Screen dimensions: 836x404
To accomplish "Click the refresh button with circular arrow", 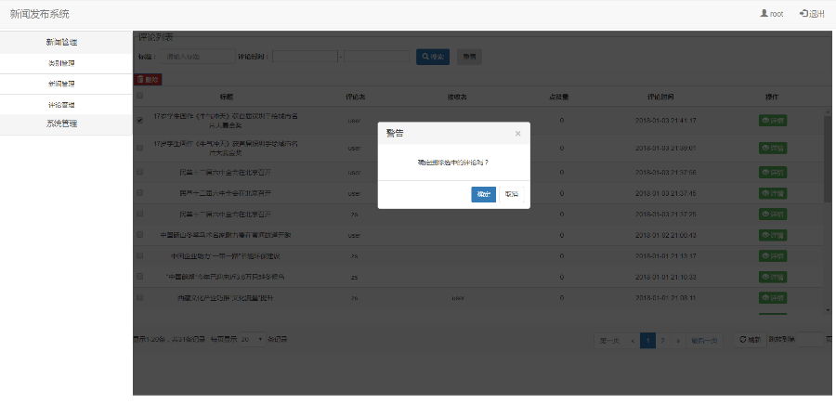I will point(750,340).
